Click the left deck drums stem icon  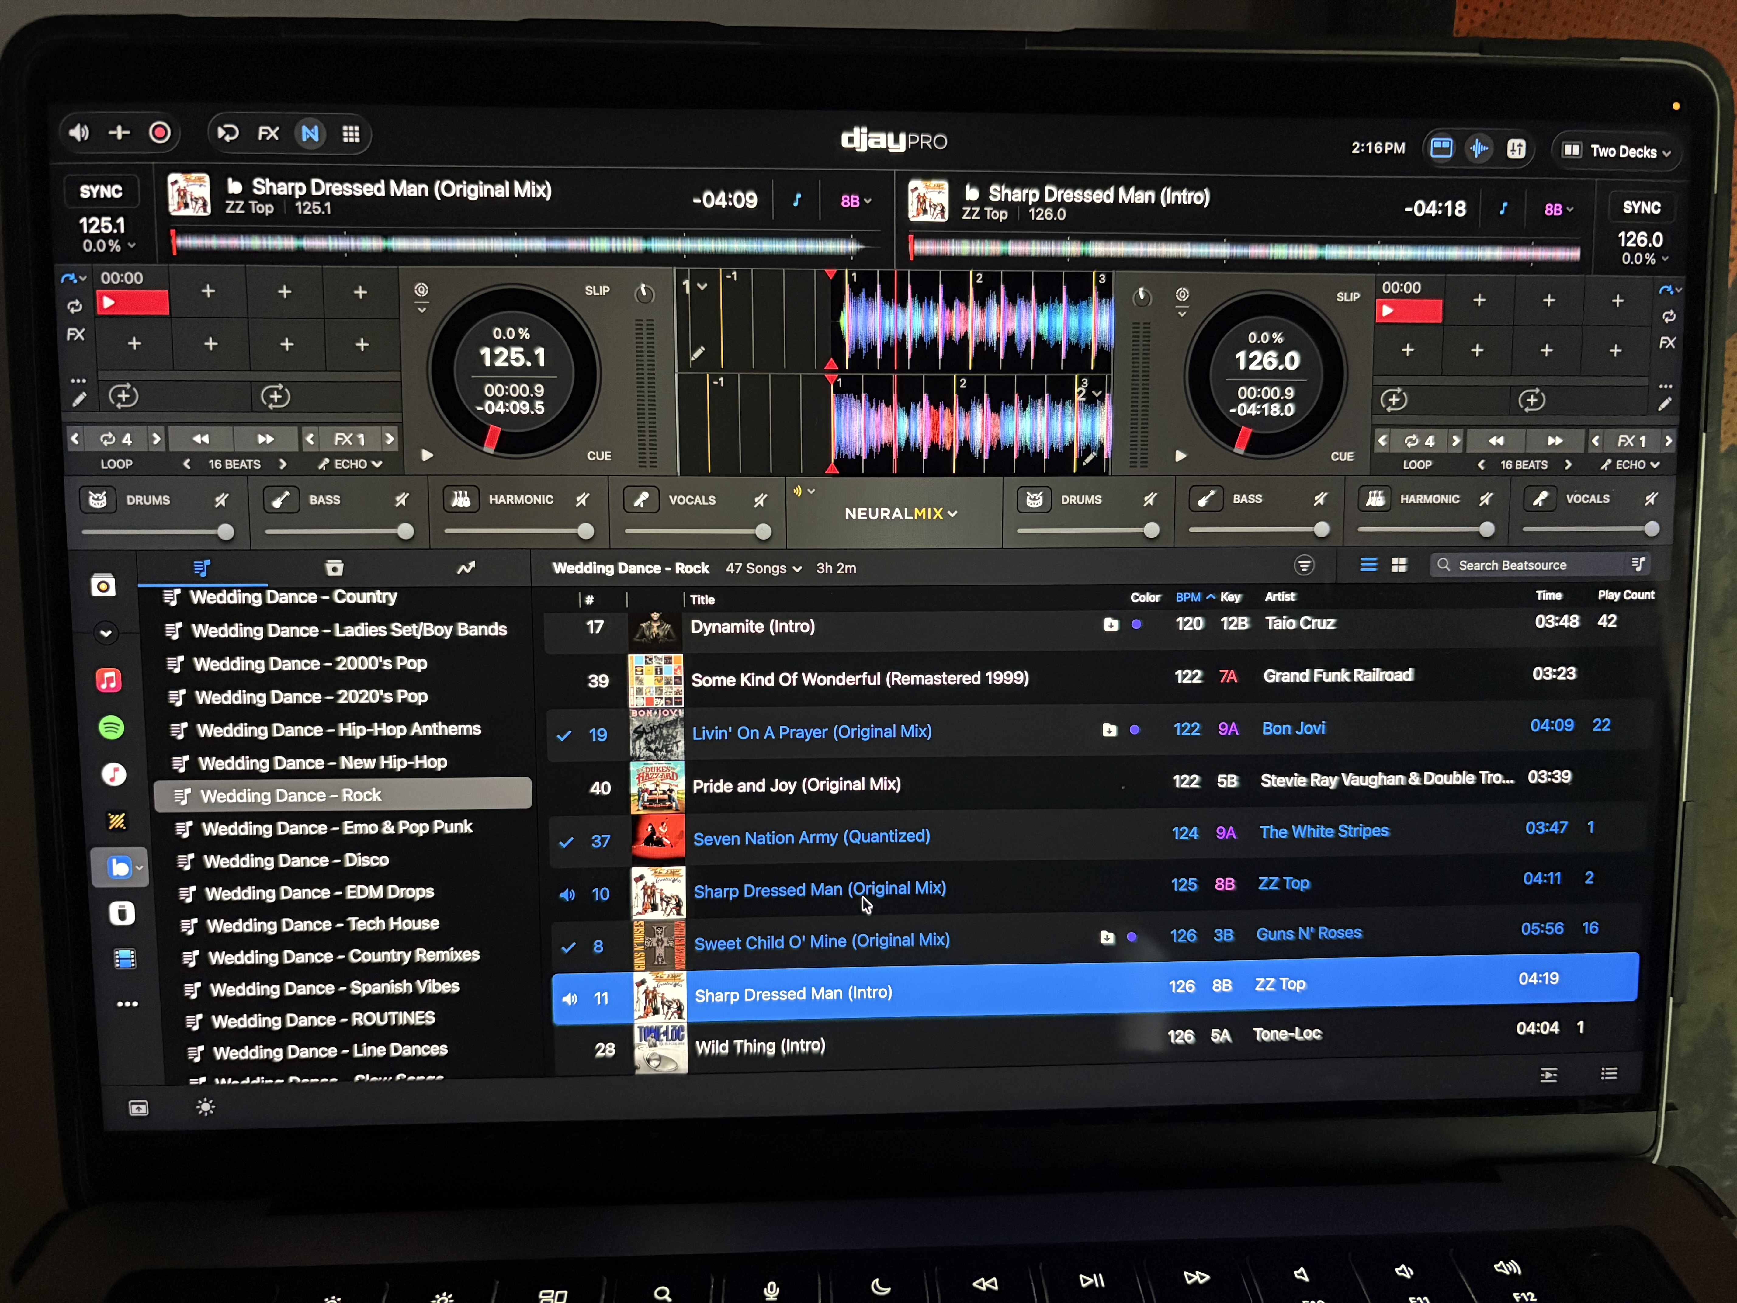pyautogui.click(x=98, y=499)
